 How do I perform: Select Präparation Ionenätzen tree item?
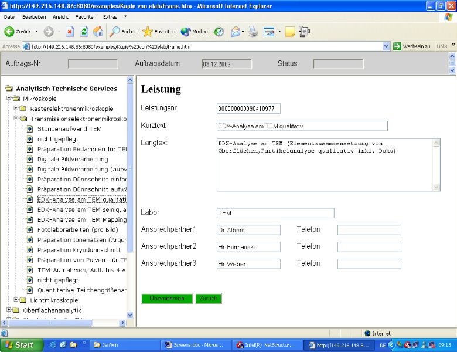(82, 239)
